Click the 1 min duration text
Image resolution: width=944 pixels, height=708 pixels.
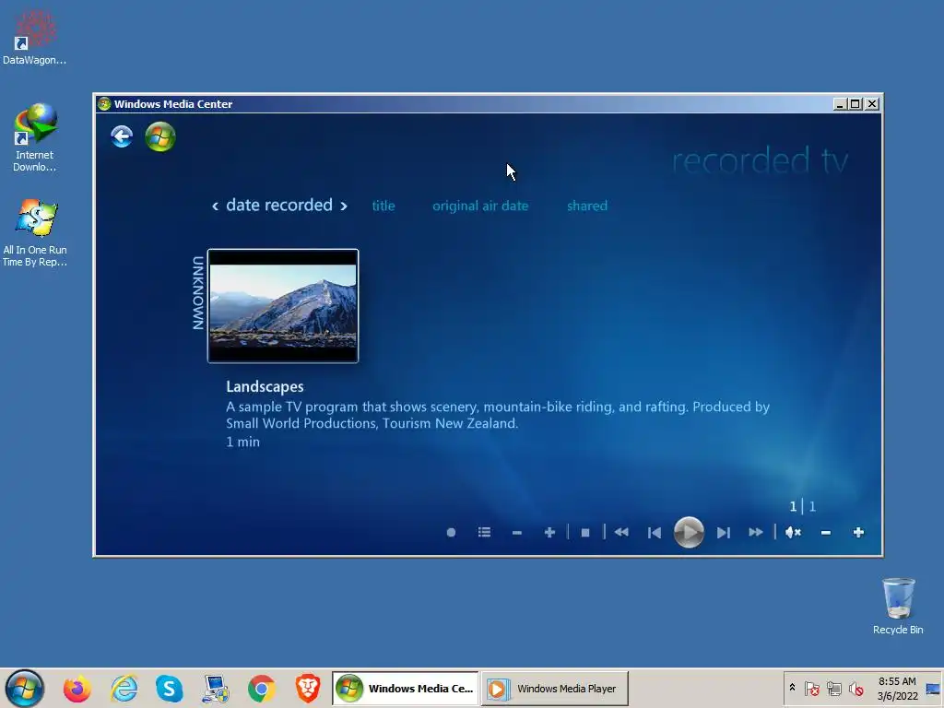click(x=242, y=442)
